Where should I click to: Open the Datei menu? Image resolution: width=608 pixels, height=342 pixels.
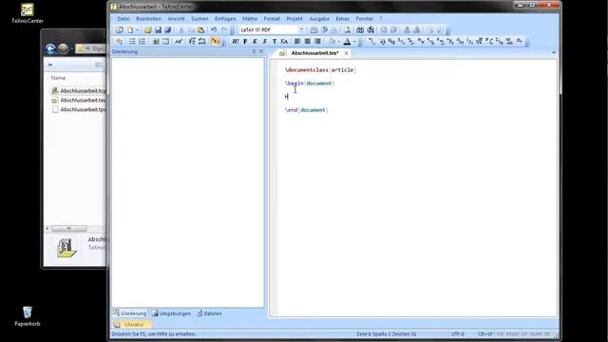[x=123, y=19]
